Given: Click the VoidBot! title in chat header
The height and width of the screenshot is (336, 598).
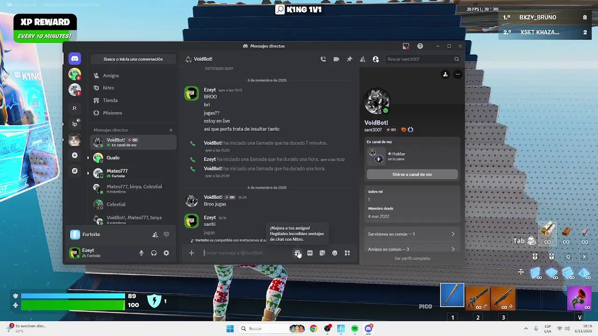Looking at the screenshot, I should [x=203, y=59].
